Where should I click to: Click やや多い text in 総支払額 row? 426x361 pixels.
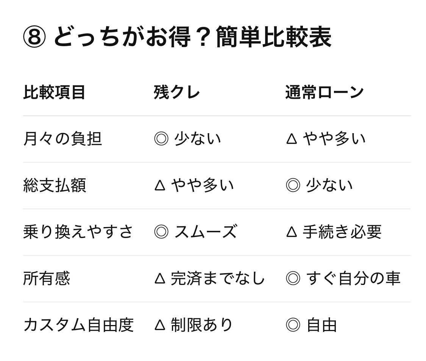click(203, 185)
